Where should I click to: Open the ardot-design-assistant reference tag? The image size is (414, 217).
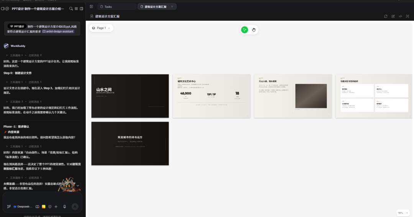tap(58, 31)
